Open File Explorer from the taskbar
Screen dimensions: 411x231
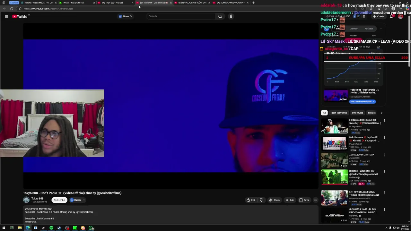tap(20, 228)
